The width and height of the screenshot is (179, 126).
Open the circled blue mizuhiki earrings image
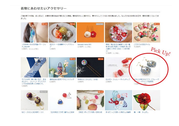pyautogui.click(x=147, y=67)
